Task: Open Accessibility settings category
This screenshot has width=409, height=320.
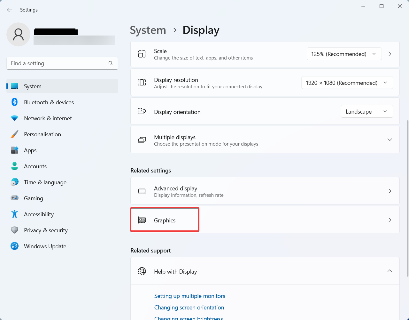Action: click(x=62, y=214)
